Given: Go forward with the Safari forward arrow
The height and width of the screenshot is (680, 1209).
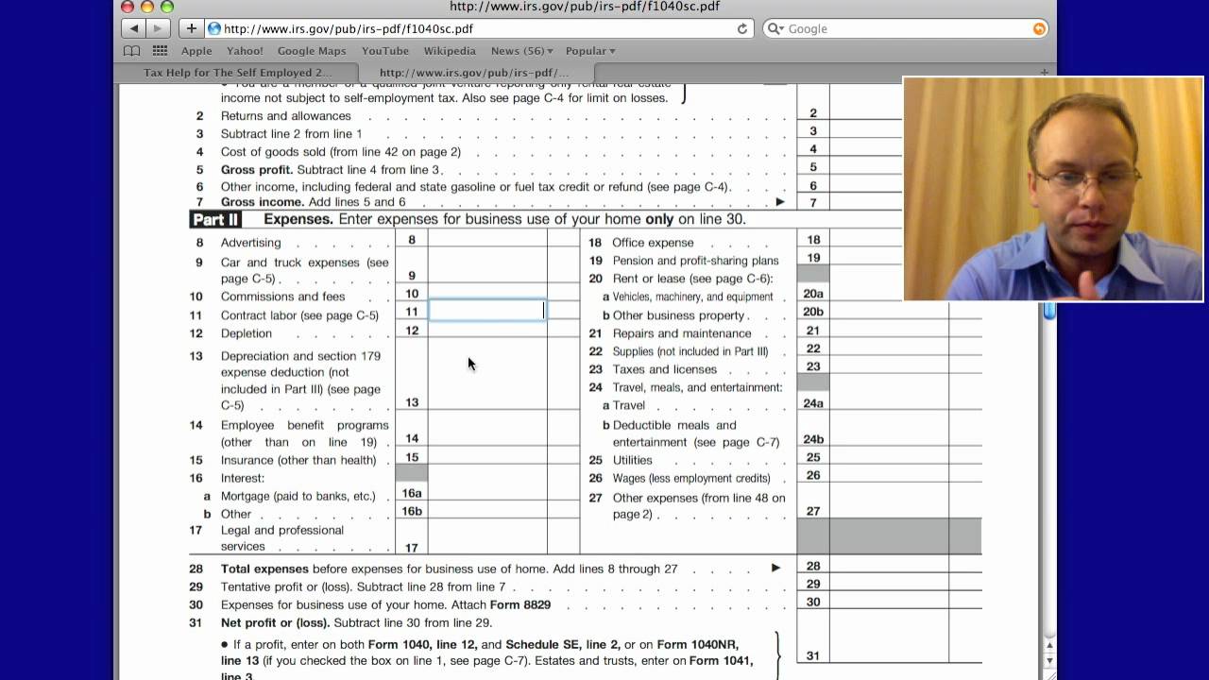Looking at the screenshot, I should [159, 28].
